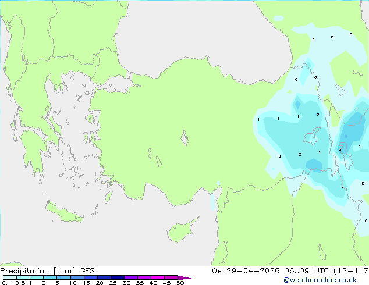The height and width of the screenshot is (285, 369).
Task: Pick the 10–15 mm blue legend swatch
Action: 77,277
